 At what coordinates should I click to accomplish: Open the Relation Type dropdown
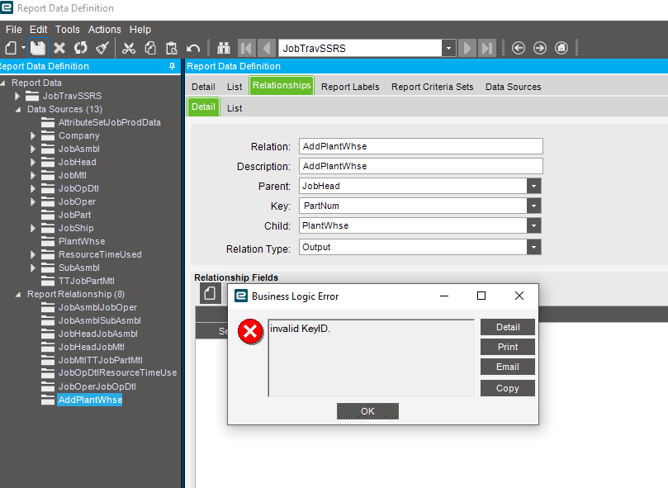tap(533, 247)
